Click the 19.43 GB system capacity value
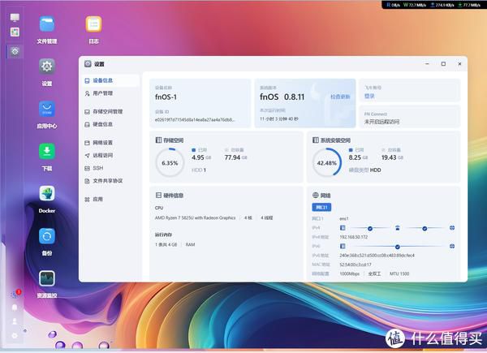This screenshot has height=353, width=487. [x=392, y=157]
